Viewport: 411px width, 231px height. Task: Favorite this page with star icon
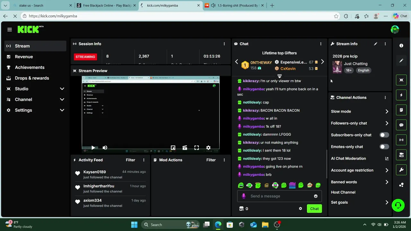[x=336, y=16]
